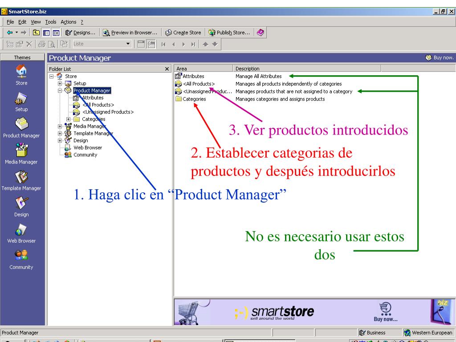Click the Buy now. link in header
This screenshot has width=456, height=342.
440,57
